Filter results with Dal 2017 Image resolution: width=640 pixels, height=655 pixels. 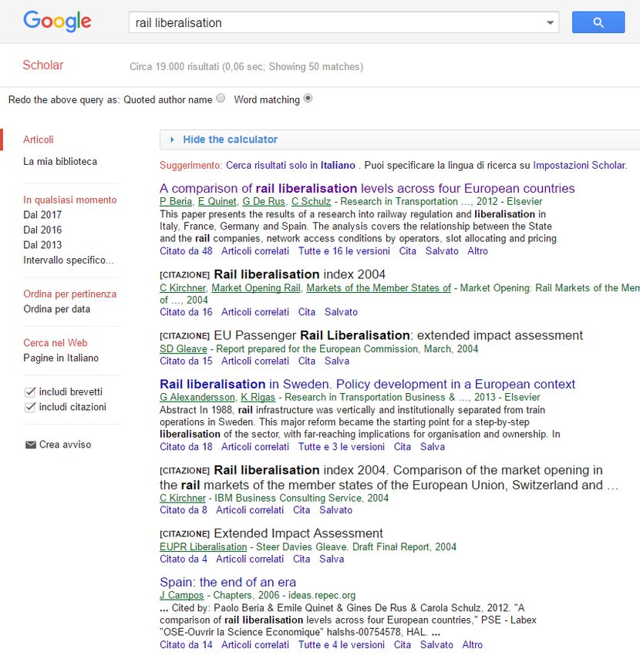42,215
